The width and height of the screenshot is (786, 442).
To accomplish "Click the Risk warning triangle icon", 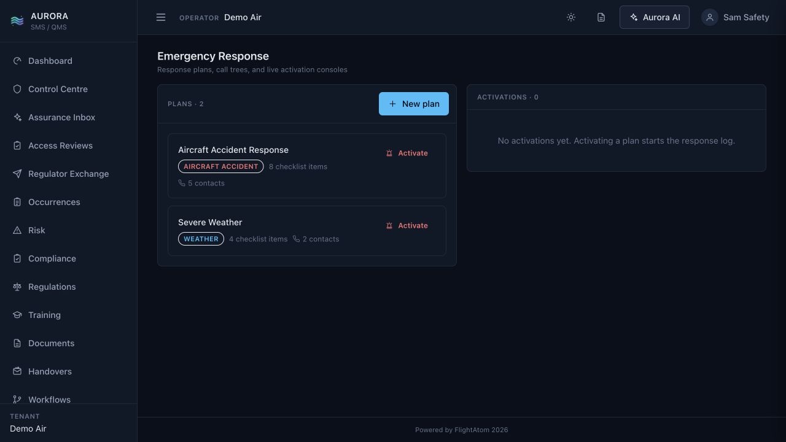I will [x=17, y=230].
